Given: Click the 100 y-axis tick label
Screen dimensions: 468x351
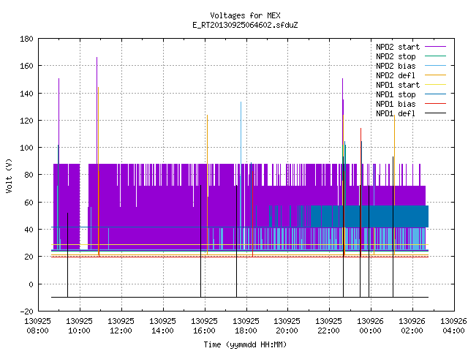Looking at the screenshot, I should click(x=26, y=148).
